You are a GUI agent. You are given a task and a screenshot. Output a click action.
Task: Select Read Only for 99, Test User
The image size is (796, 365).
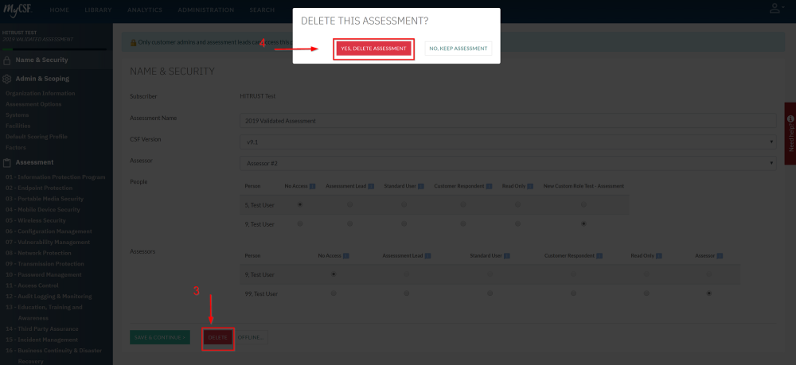click(646, 293)
